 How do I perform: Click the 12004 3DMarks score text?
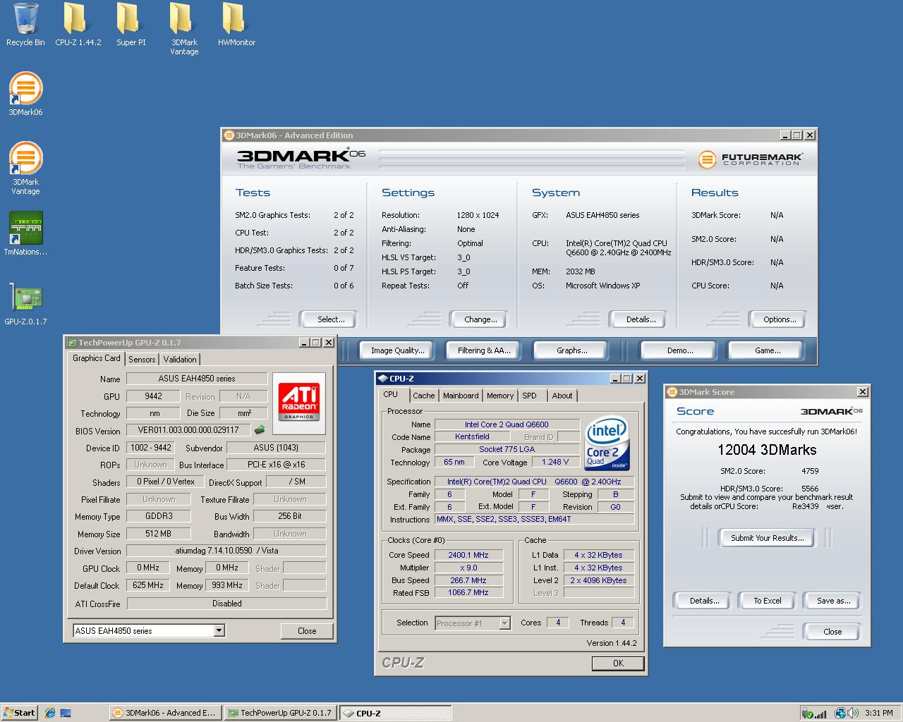(x=767, y=450)
